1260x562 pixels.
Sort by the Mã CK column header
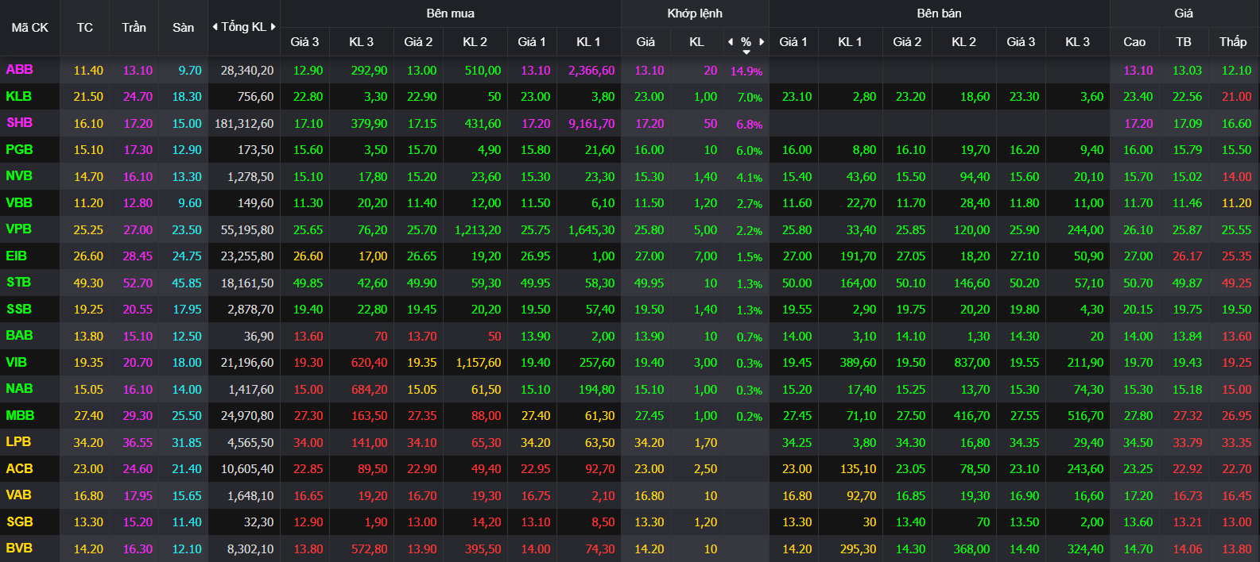(x=30, y=27)
